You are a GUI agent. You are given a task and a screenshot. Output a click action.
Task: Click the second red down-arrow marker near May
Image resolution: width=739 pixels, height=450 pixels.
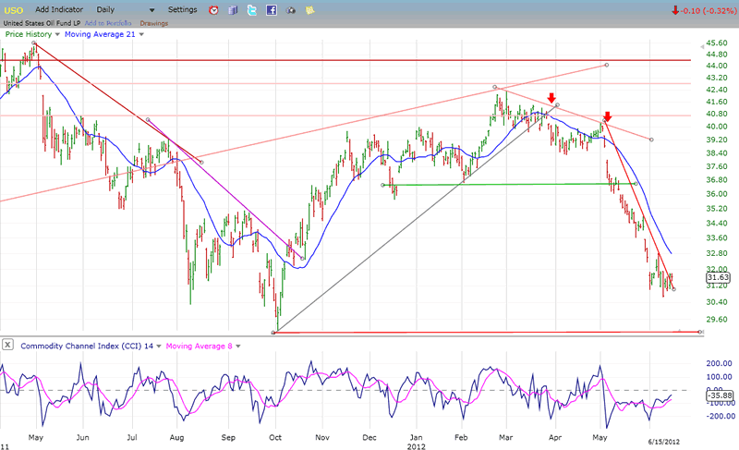point(606,117)
